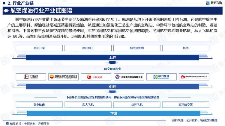Click the 中游 banner bar
The width and height of the screenshot is (225, 126).
(112, 86)
